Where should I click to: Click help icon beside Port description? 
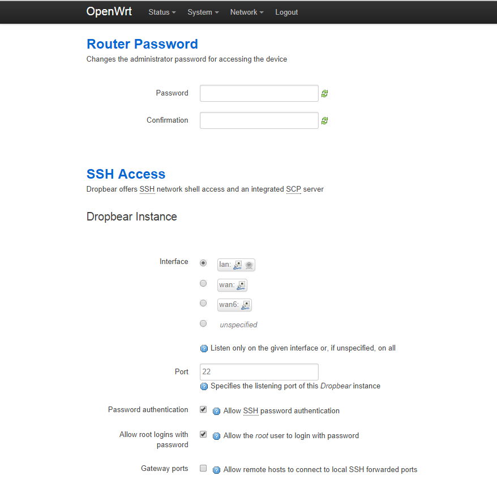[x=204, y=387]
